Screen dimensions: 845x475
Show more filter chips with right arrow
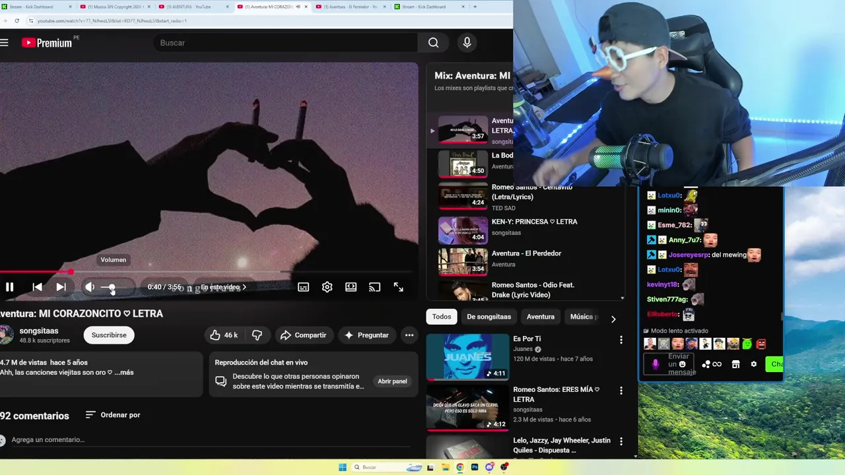(x=613, y=319)
